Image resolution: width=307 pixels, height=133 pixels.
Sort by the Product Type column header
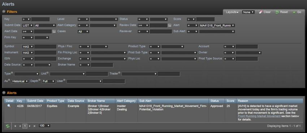coord(56,101)
